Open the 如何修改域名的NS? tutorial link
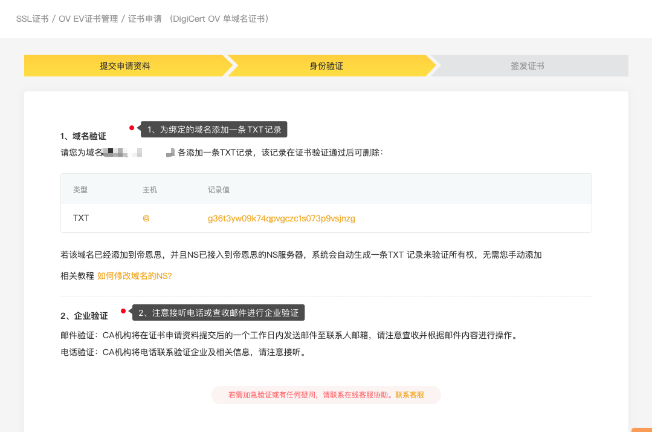Image resolution: width=652 pixels, height=432 pixels. [x=134, y=276]
